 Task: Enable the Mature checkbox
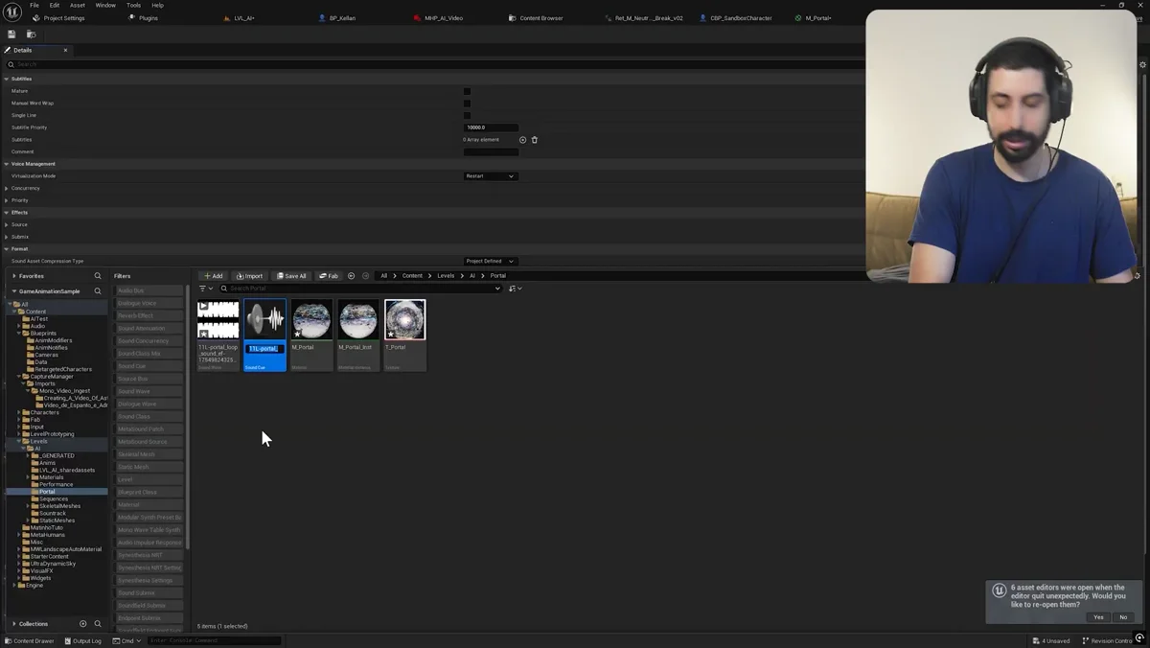[467, 91]
